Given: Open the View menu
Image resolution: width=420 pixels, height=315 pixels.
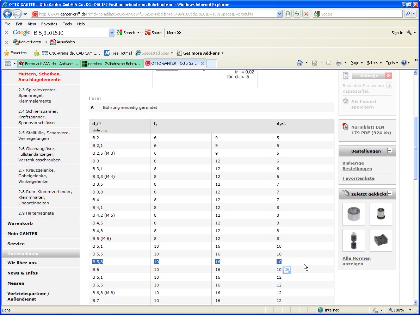Looking at the screenshot, I should (32, 24).
